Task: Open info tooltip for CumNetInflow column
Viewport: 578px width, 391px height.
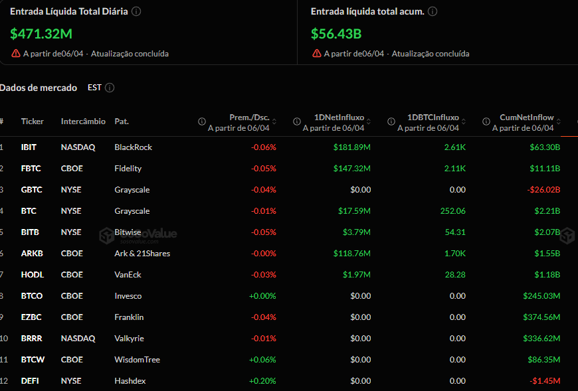Action: [486, 121]
